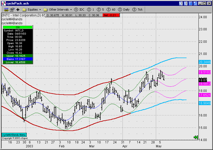
Task: Click the LINK chain icon
Action: (x=6, y=10)
